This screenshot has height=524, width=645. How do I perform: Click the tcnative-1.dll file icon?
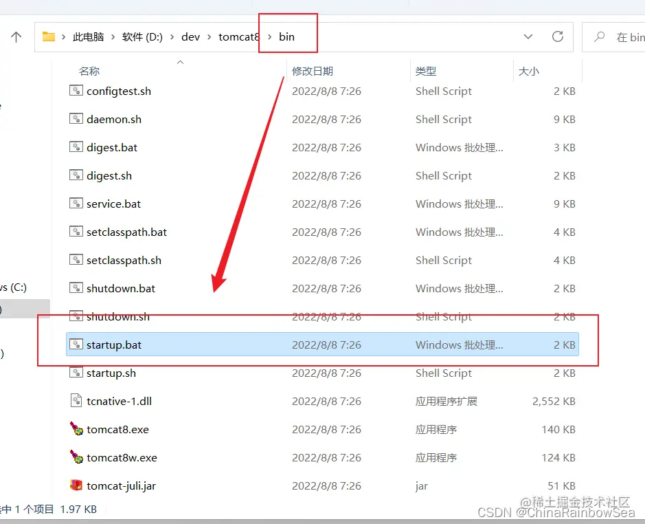click(76, 401)
